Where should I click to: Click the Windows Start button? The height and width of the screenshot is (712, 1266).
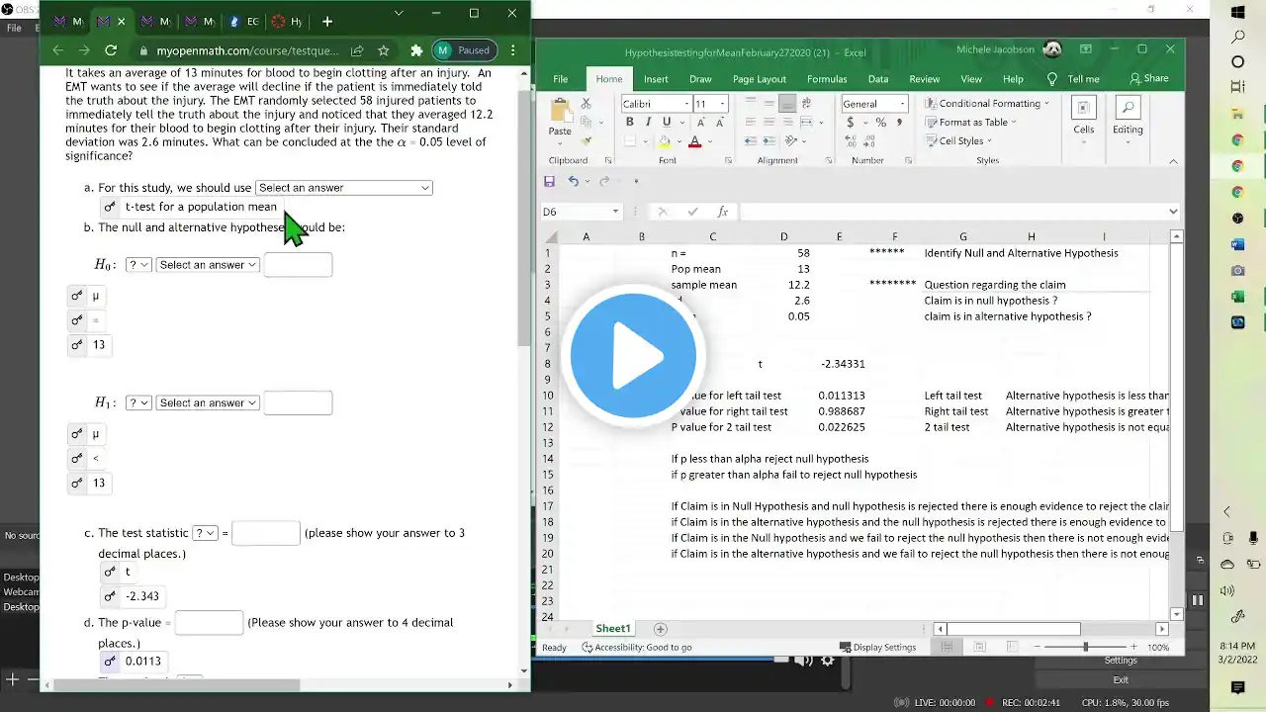pyautogui.click(x=1238, y=12)
